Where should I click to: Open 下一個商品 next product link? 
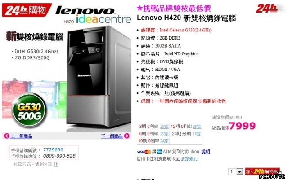tap(112, 136)
